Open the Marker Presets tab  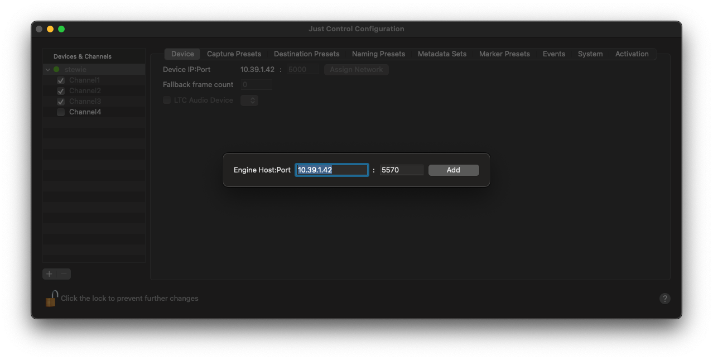(504, 54)
